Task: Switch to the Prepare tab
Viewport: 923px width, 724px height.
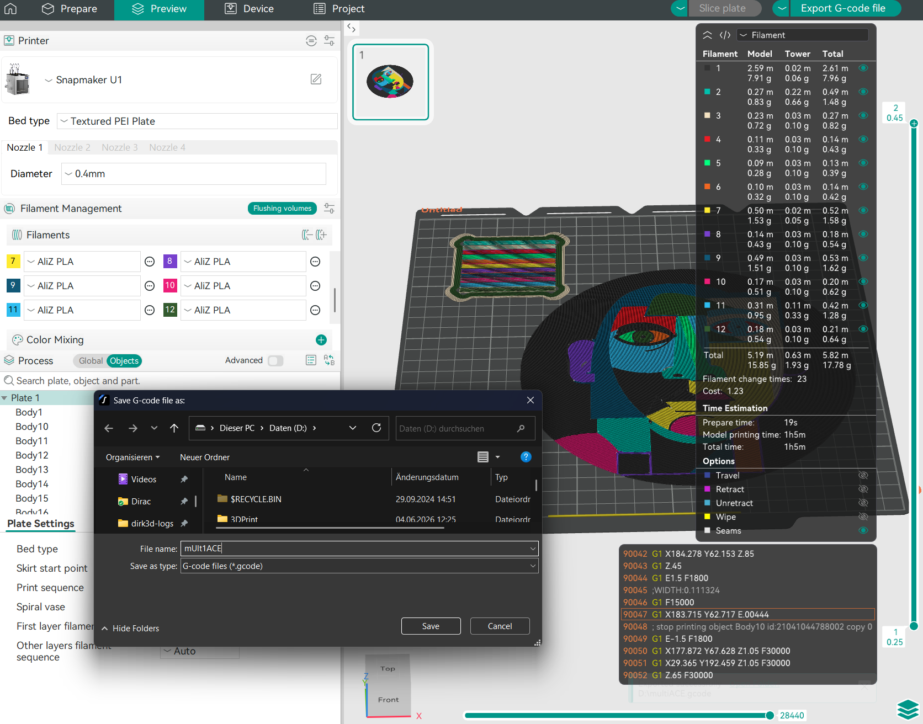Action: 70,9
